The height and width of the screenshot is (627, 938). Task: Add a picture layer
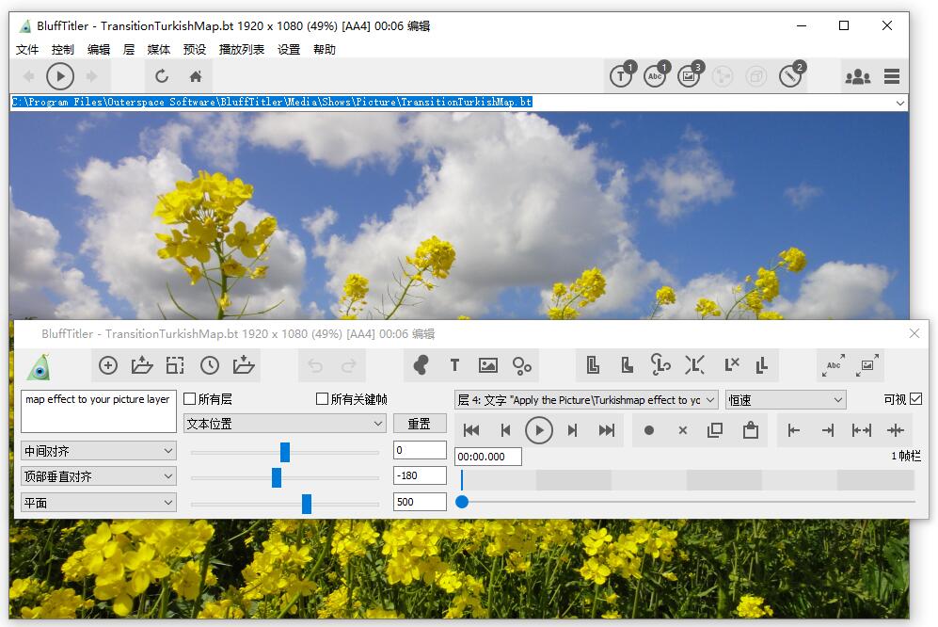coord(488,365)
